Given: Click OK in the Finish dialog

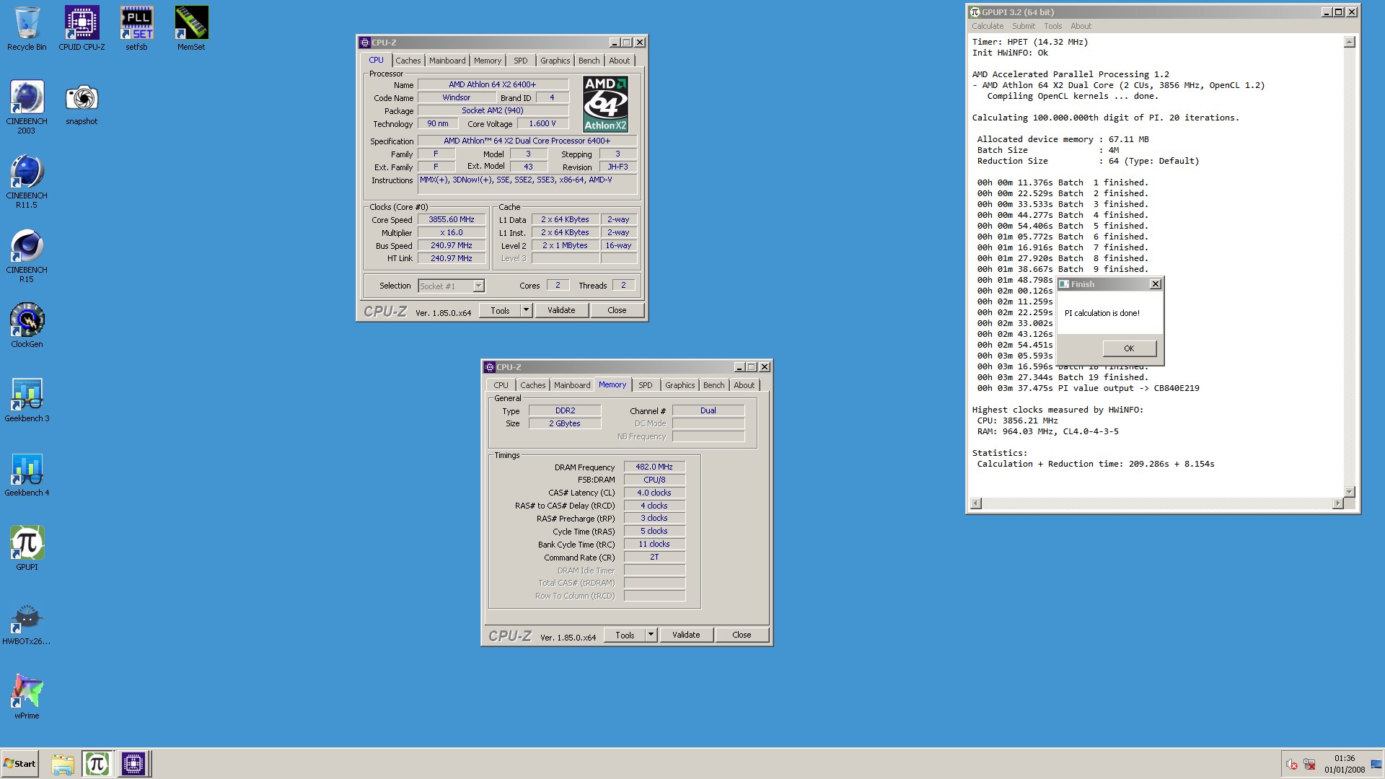Looking at the screenshot, I should (1129, 348).
